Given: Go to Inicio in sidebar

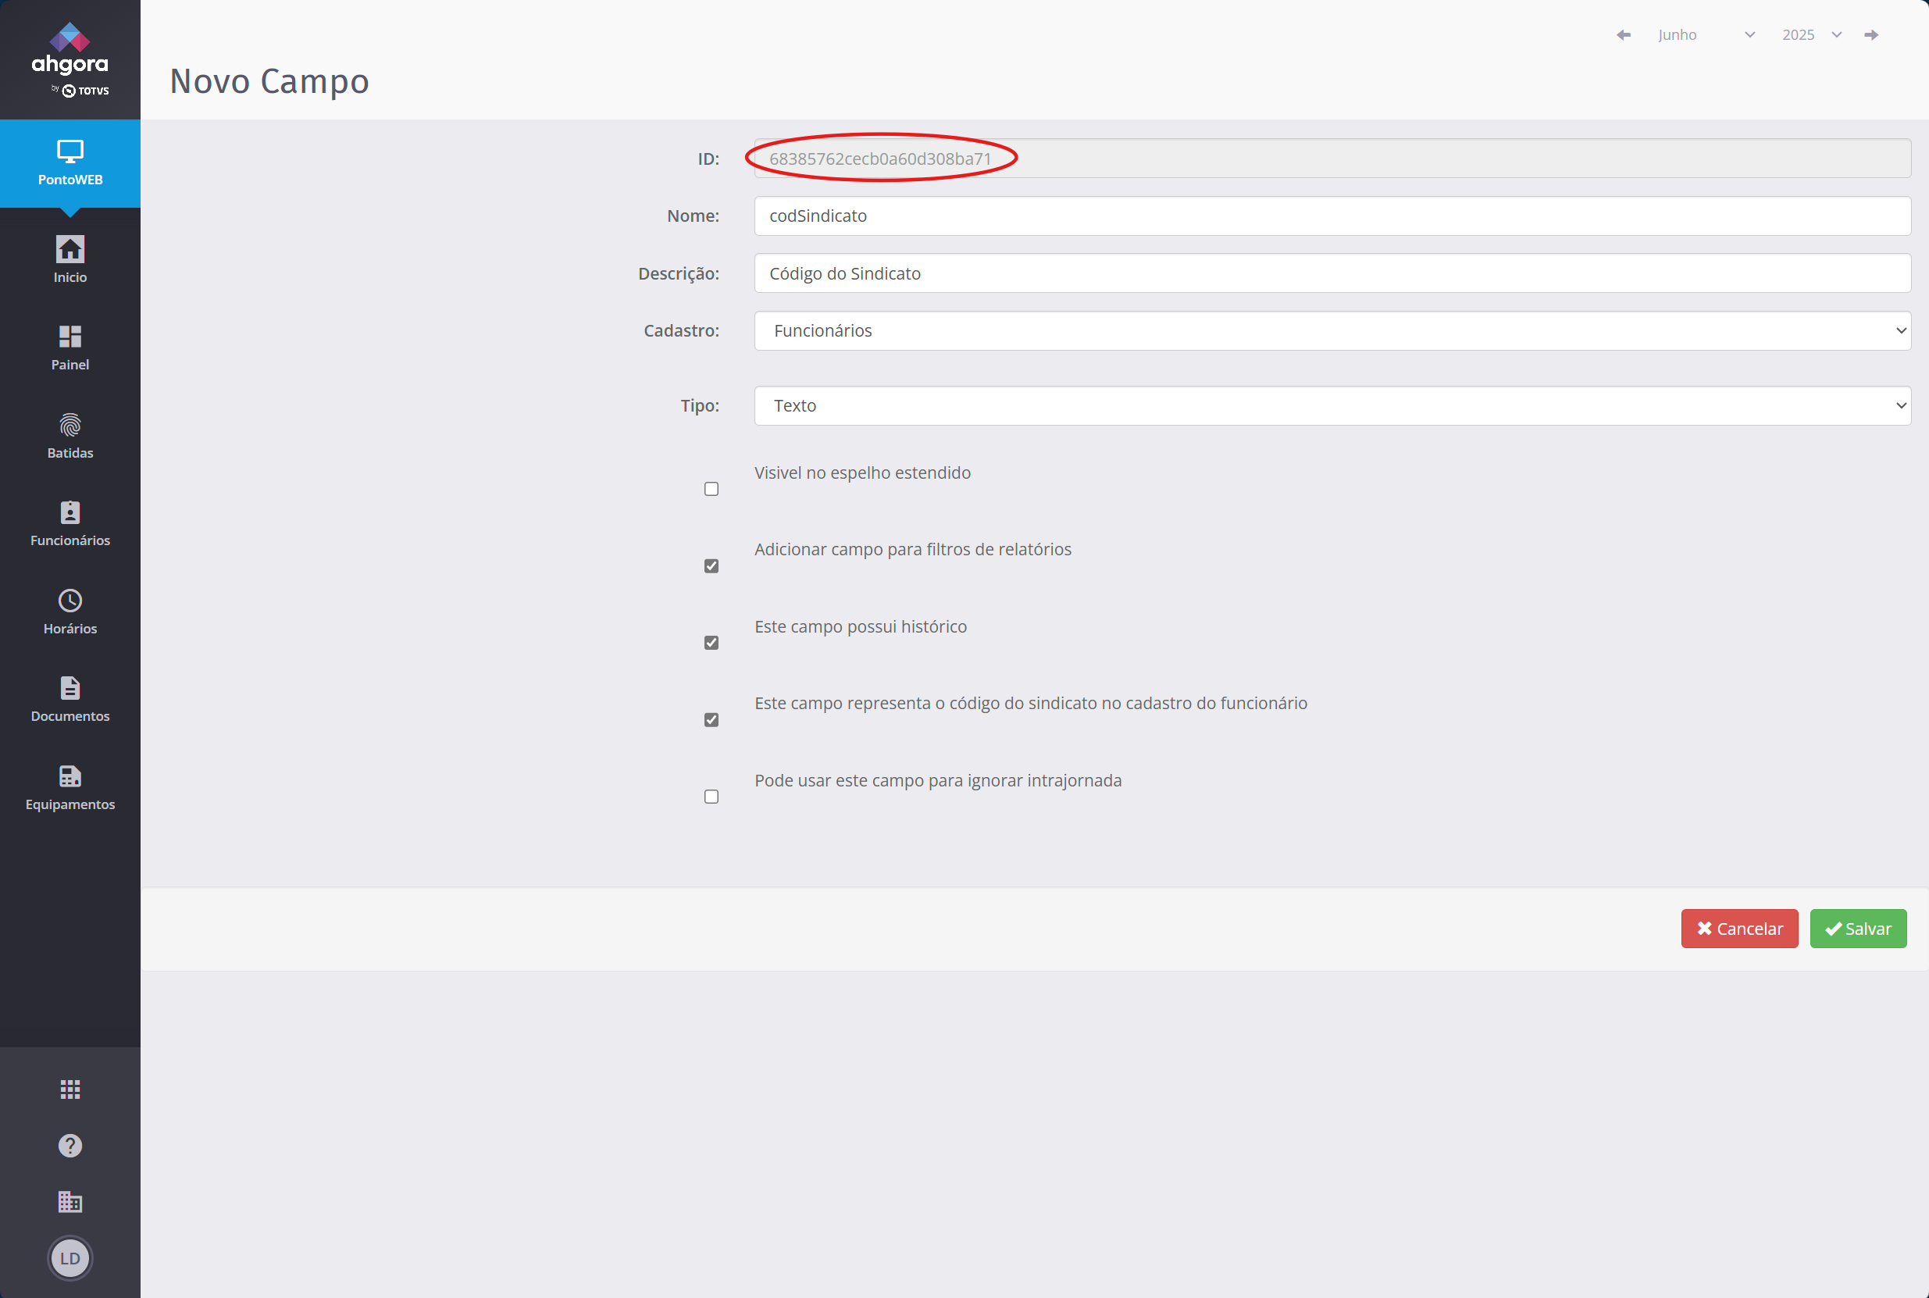Looking at the screenshot, I should (x=70, y=259).
